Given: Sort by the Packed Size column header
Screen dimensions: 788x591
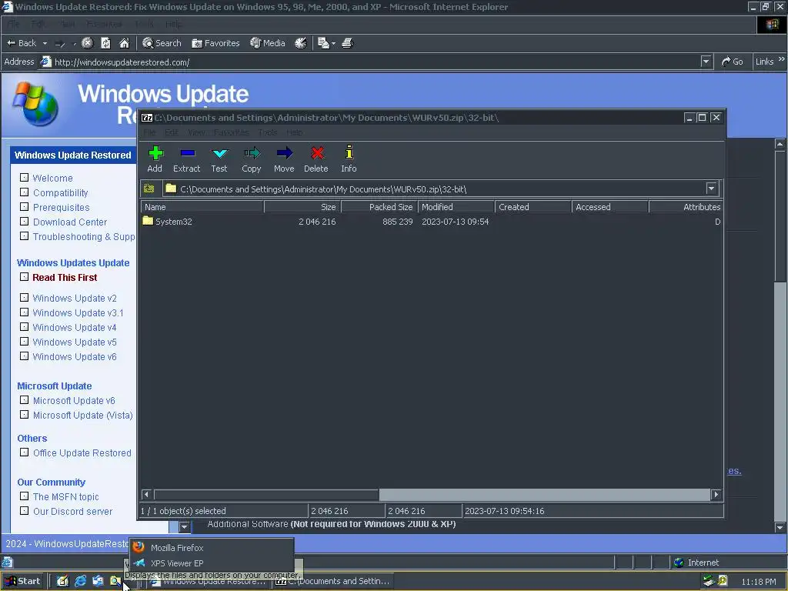Looking at the screenshot, I should (x=379, y=207).
